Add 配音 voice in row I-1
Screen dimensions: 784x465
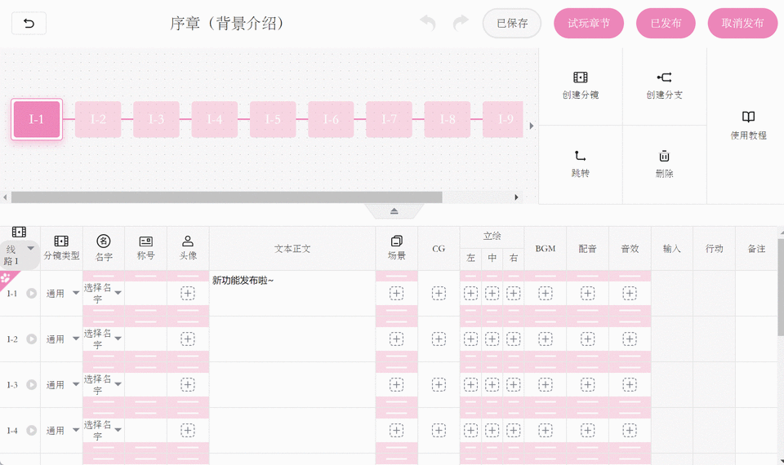587,293
